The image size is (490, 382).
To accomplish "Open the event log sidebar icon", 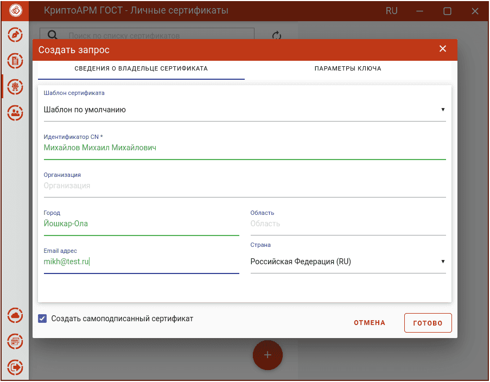I will pyautogui.click(x=15, y=341).
